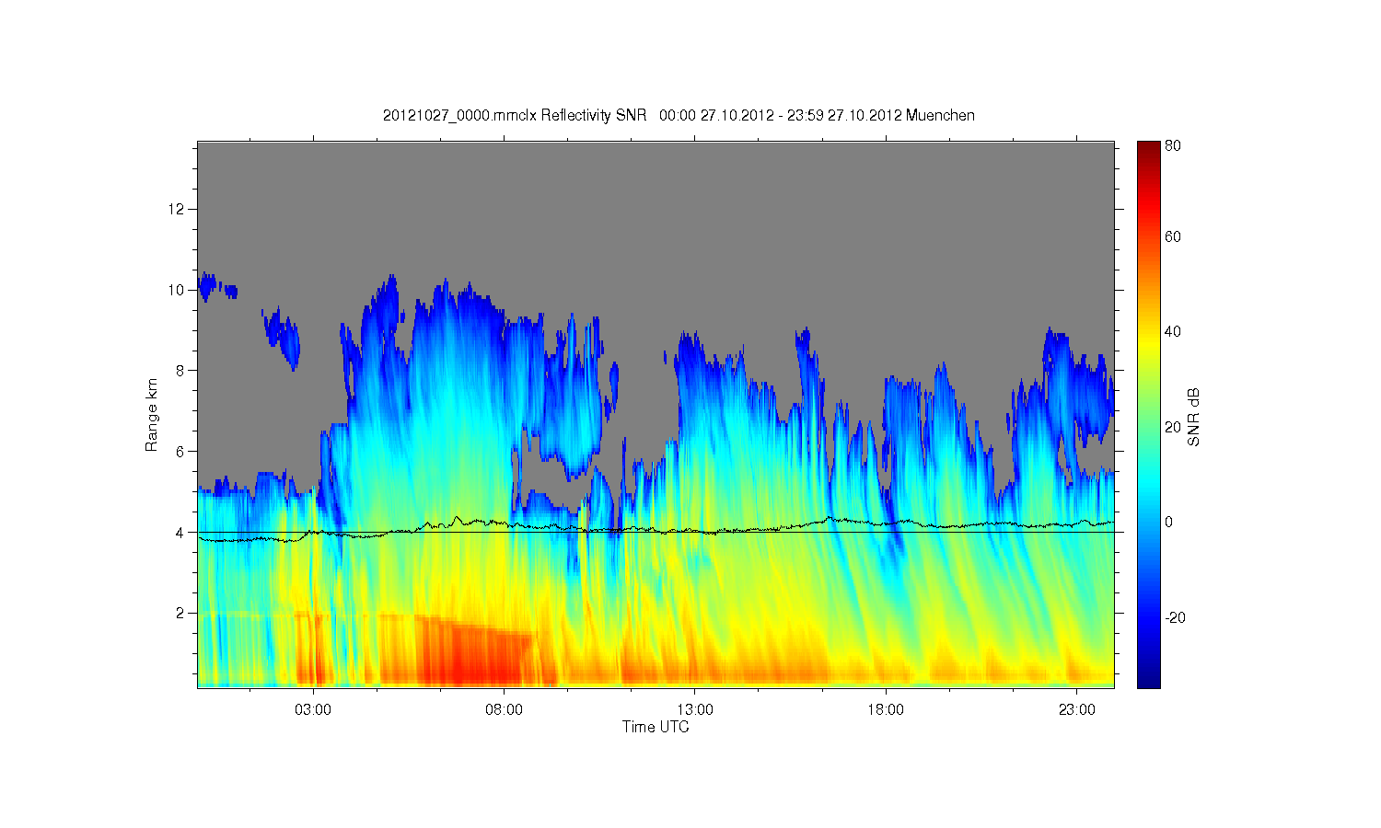This screenshot has width=1381, height=828.
Task: Click the -20 value on the colorbar
Action: (1175, 617)
